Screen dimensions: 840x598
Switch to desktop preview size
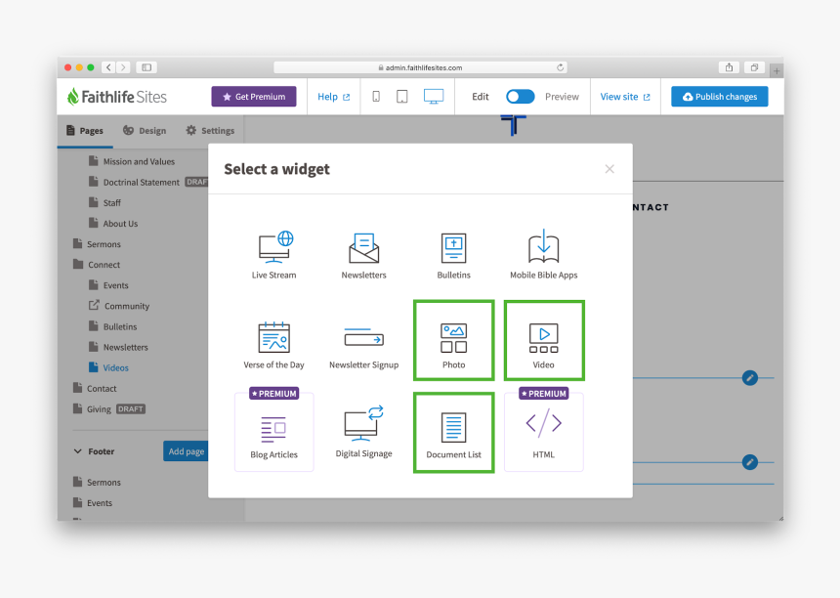pyautogui.click(x=434, y=97)
